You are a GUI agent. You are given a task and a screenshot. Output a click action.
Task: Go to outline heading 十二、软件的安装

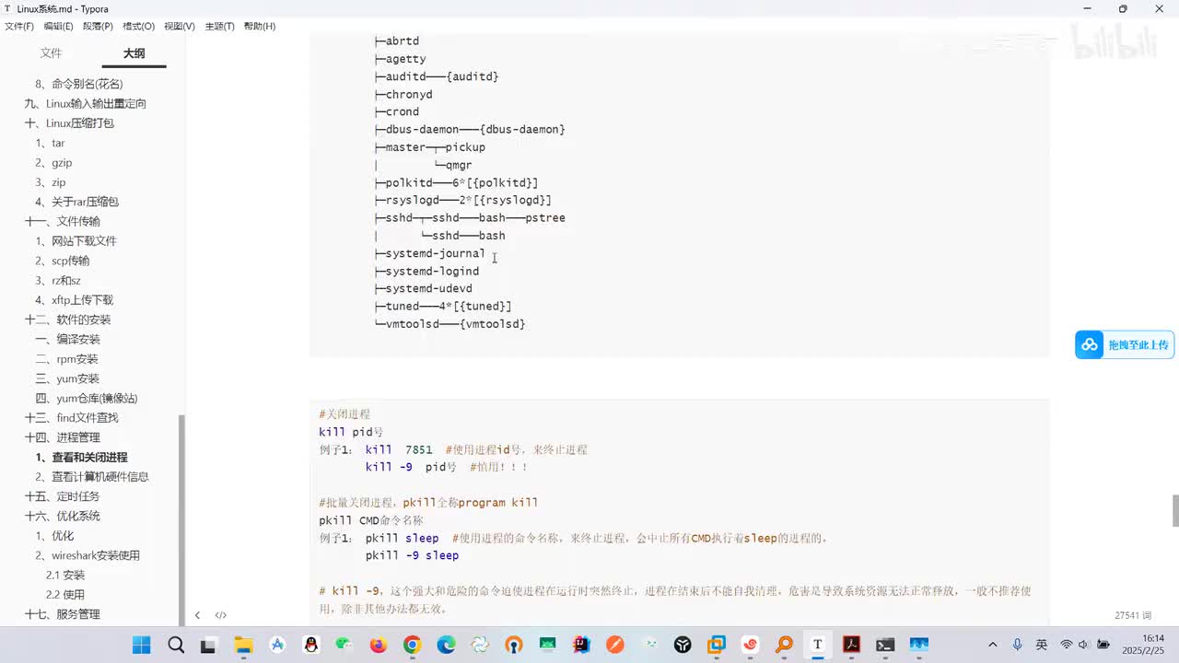tap(67, 320)
